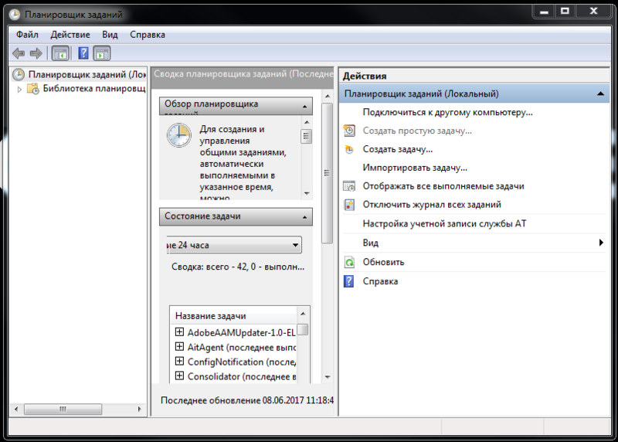Click the Forward arrow toolbar icon
618x442 pixels.
[x=36, y=53]
